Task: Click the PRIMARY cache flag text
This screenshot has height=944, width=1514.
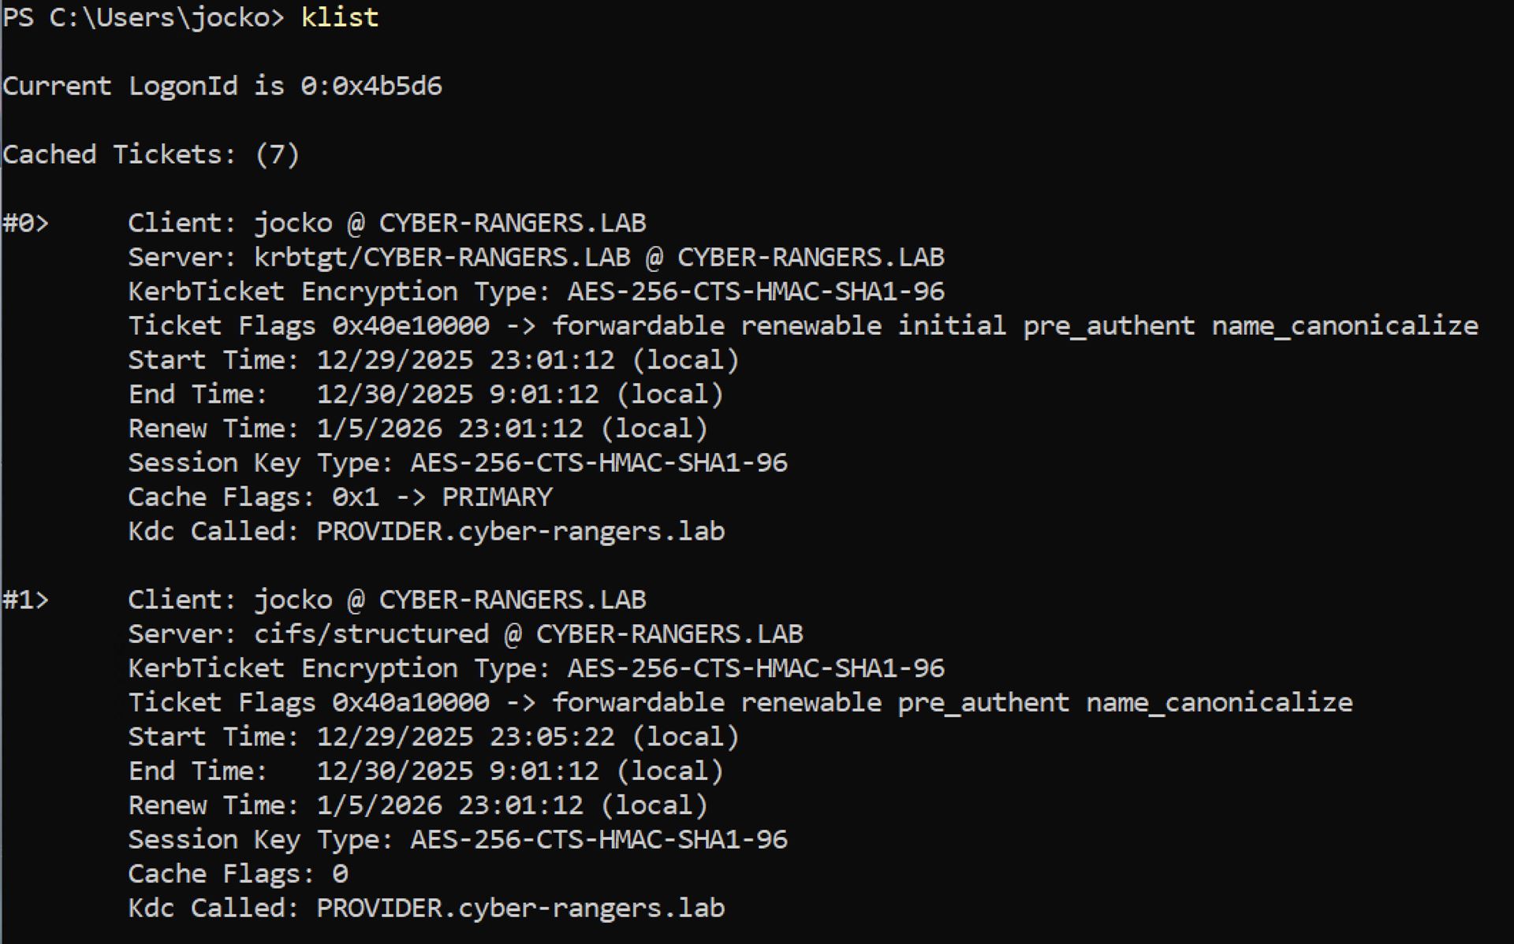Action: tap(497, 497)
